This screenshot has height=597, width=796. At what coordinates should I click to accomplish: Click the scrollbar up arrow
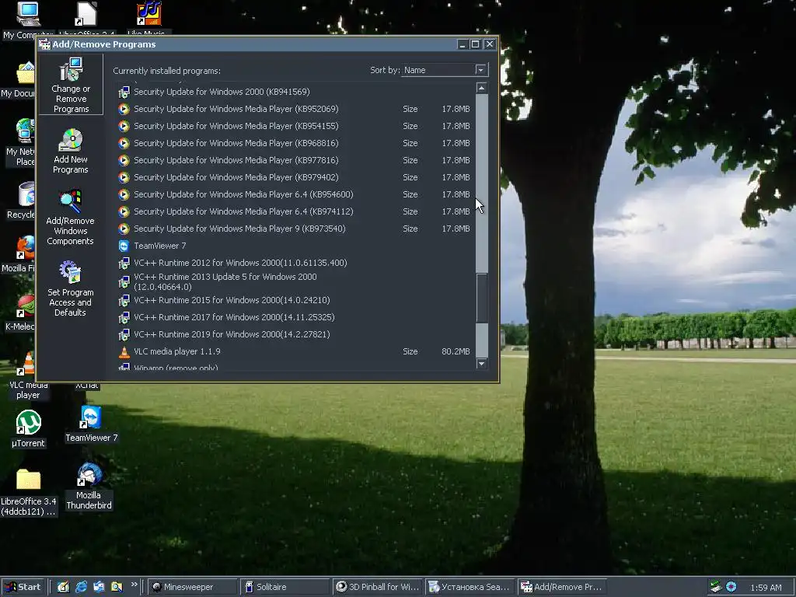point(482,88)
